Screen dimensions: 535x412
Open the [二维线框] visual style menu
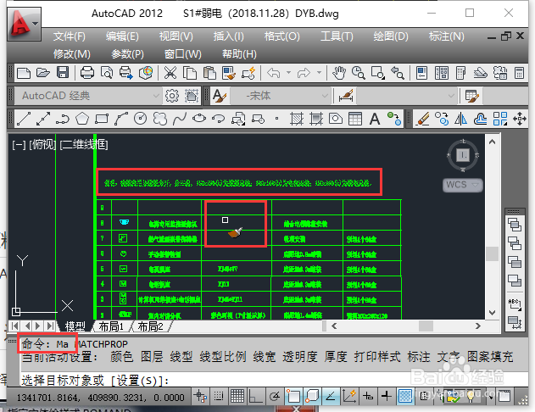(x=84, y=145)
